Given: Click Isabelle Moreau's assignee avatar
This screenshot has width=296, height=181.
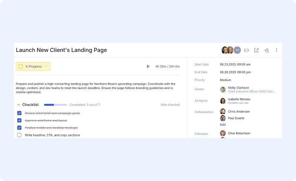Looking at the screenshot, I should [223, 101].
